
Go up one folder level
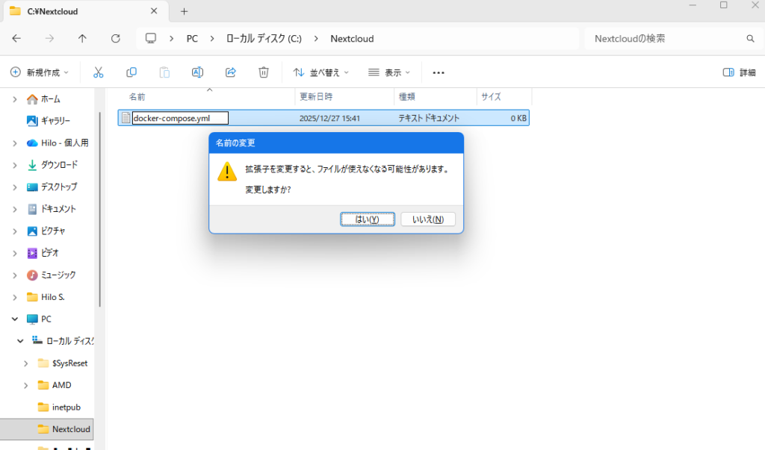(x=82, y=39)
